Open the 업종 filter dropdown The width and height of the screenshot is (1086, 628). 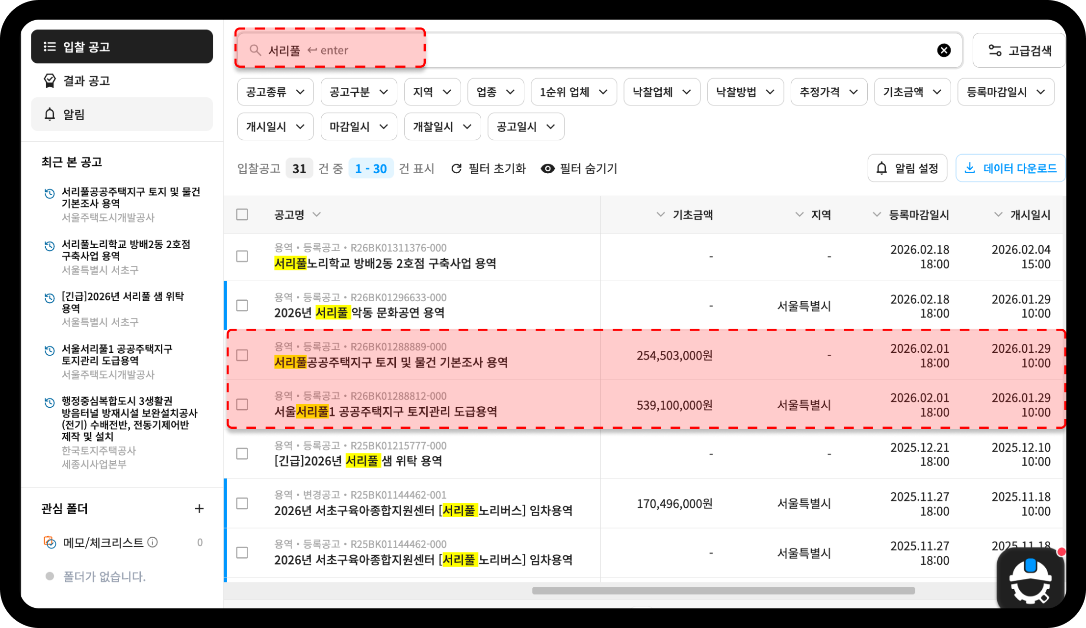pos(495,92)
